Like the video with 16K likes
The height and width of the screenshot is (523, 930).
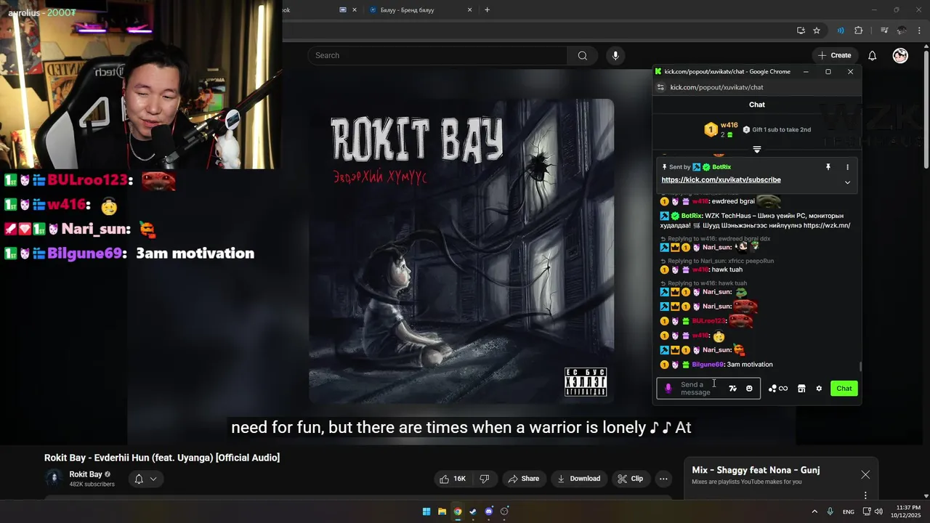[x=452, y=479]
